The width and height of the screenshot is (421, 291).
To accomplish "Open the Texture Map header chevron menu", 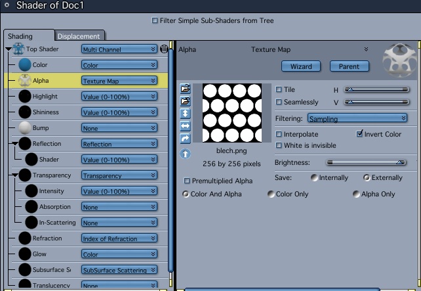I will point(366,49).
